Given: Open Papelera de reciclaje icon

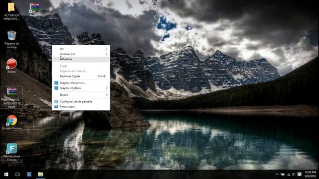Looking at the screenshot, I should [x=11, y=39].
